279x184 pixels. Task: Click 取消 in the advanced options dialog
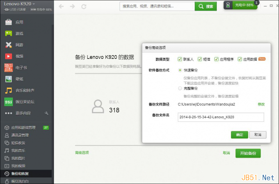(x=258, y=135)
